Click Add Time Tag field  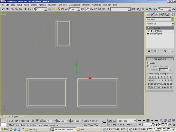click(x=91, y=125)
